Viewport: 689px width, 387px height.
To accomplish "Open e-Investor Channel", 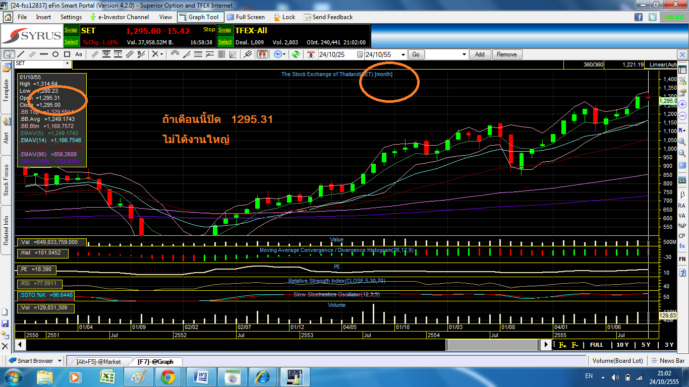I will tap(119, 17).
